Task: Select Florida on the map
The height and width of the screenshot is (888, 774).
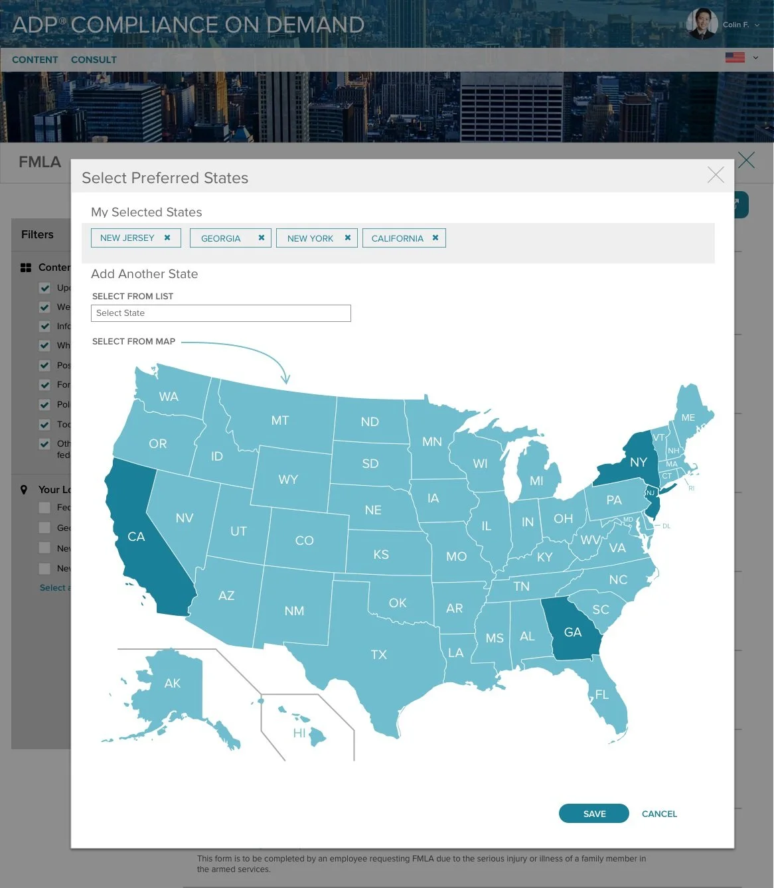Action: 602,694
